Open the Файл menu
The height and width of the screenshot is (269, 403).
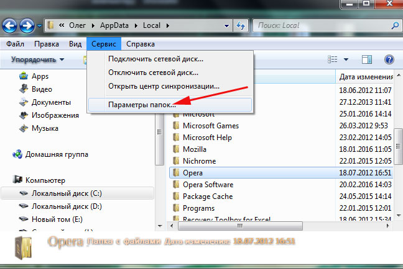pyautogui.click(x=15, y=44)
